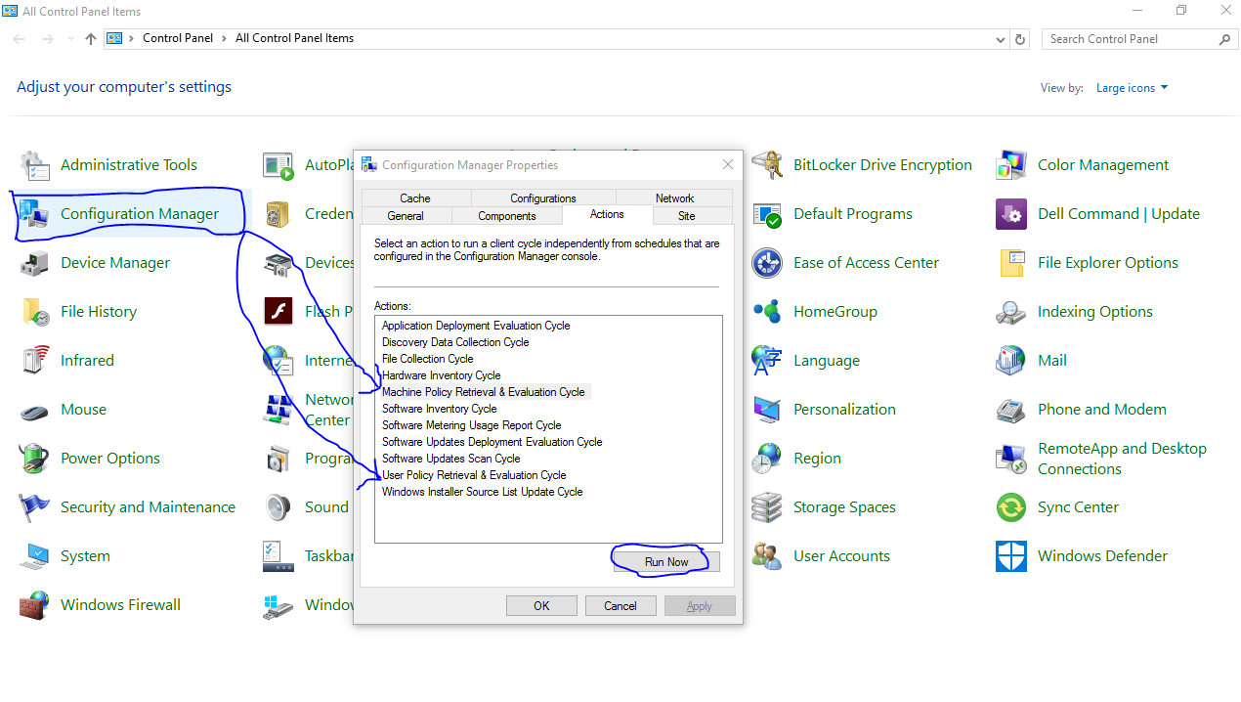
Task: Switch to the Cache tab
Action: [x=415, y=198]
